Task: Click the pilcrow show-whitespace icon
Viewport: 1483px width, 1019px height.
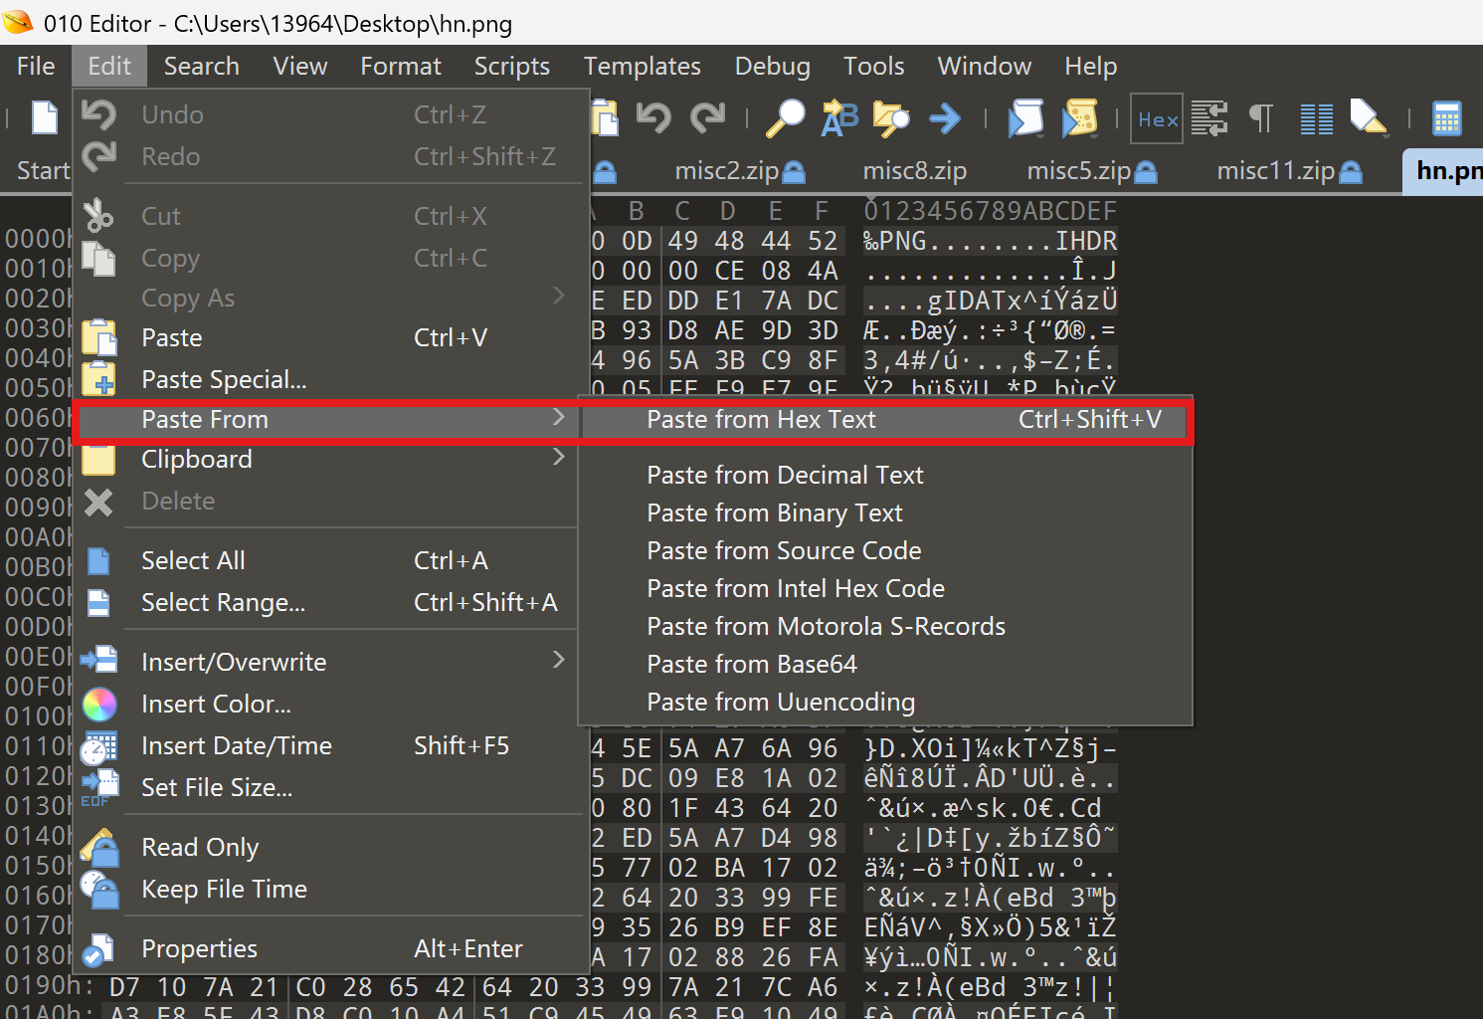Action: [x=1261, y=118]
